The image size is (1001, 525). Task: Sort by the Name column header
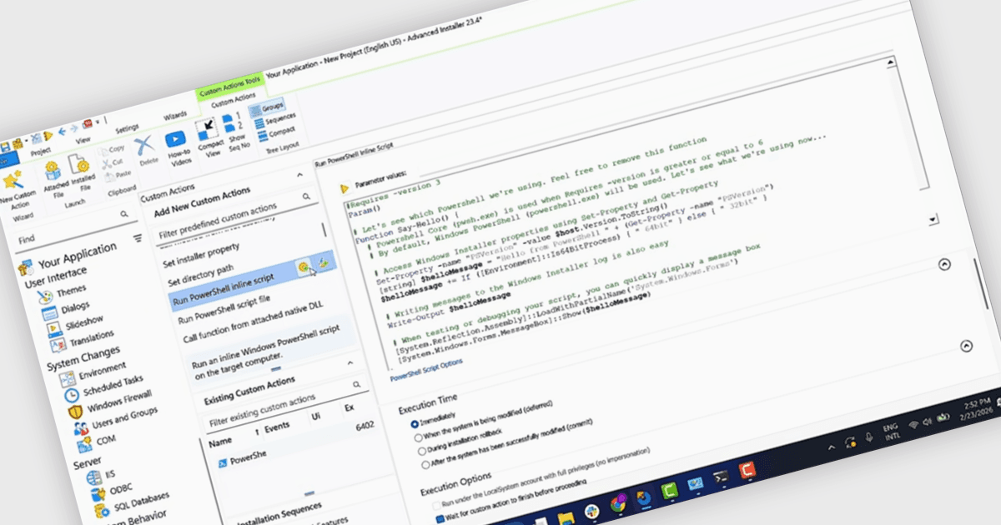pos(219,442)
